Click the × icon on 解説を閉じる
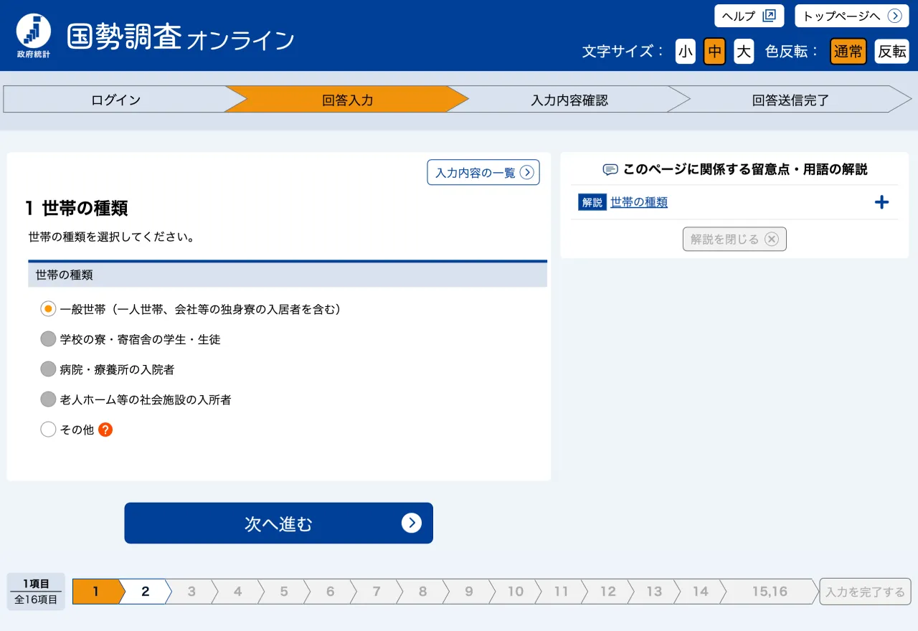This screenshot has height=631, width=918. 772,239
